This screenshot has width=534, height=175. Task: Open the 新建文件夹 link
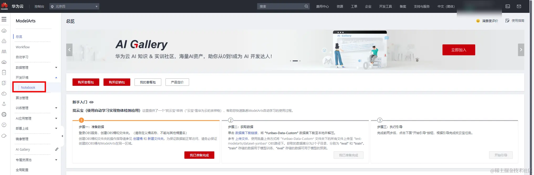[155, 139]
